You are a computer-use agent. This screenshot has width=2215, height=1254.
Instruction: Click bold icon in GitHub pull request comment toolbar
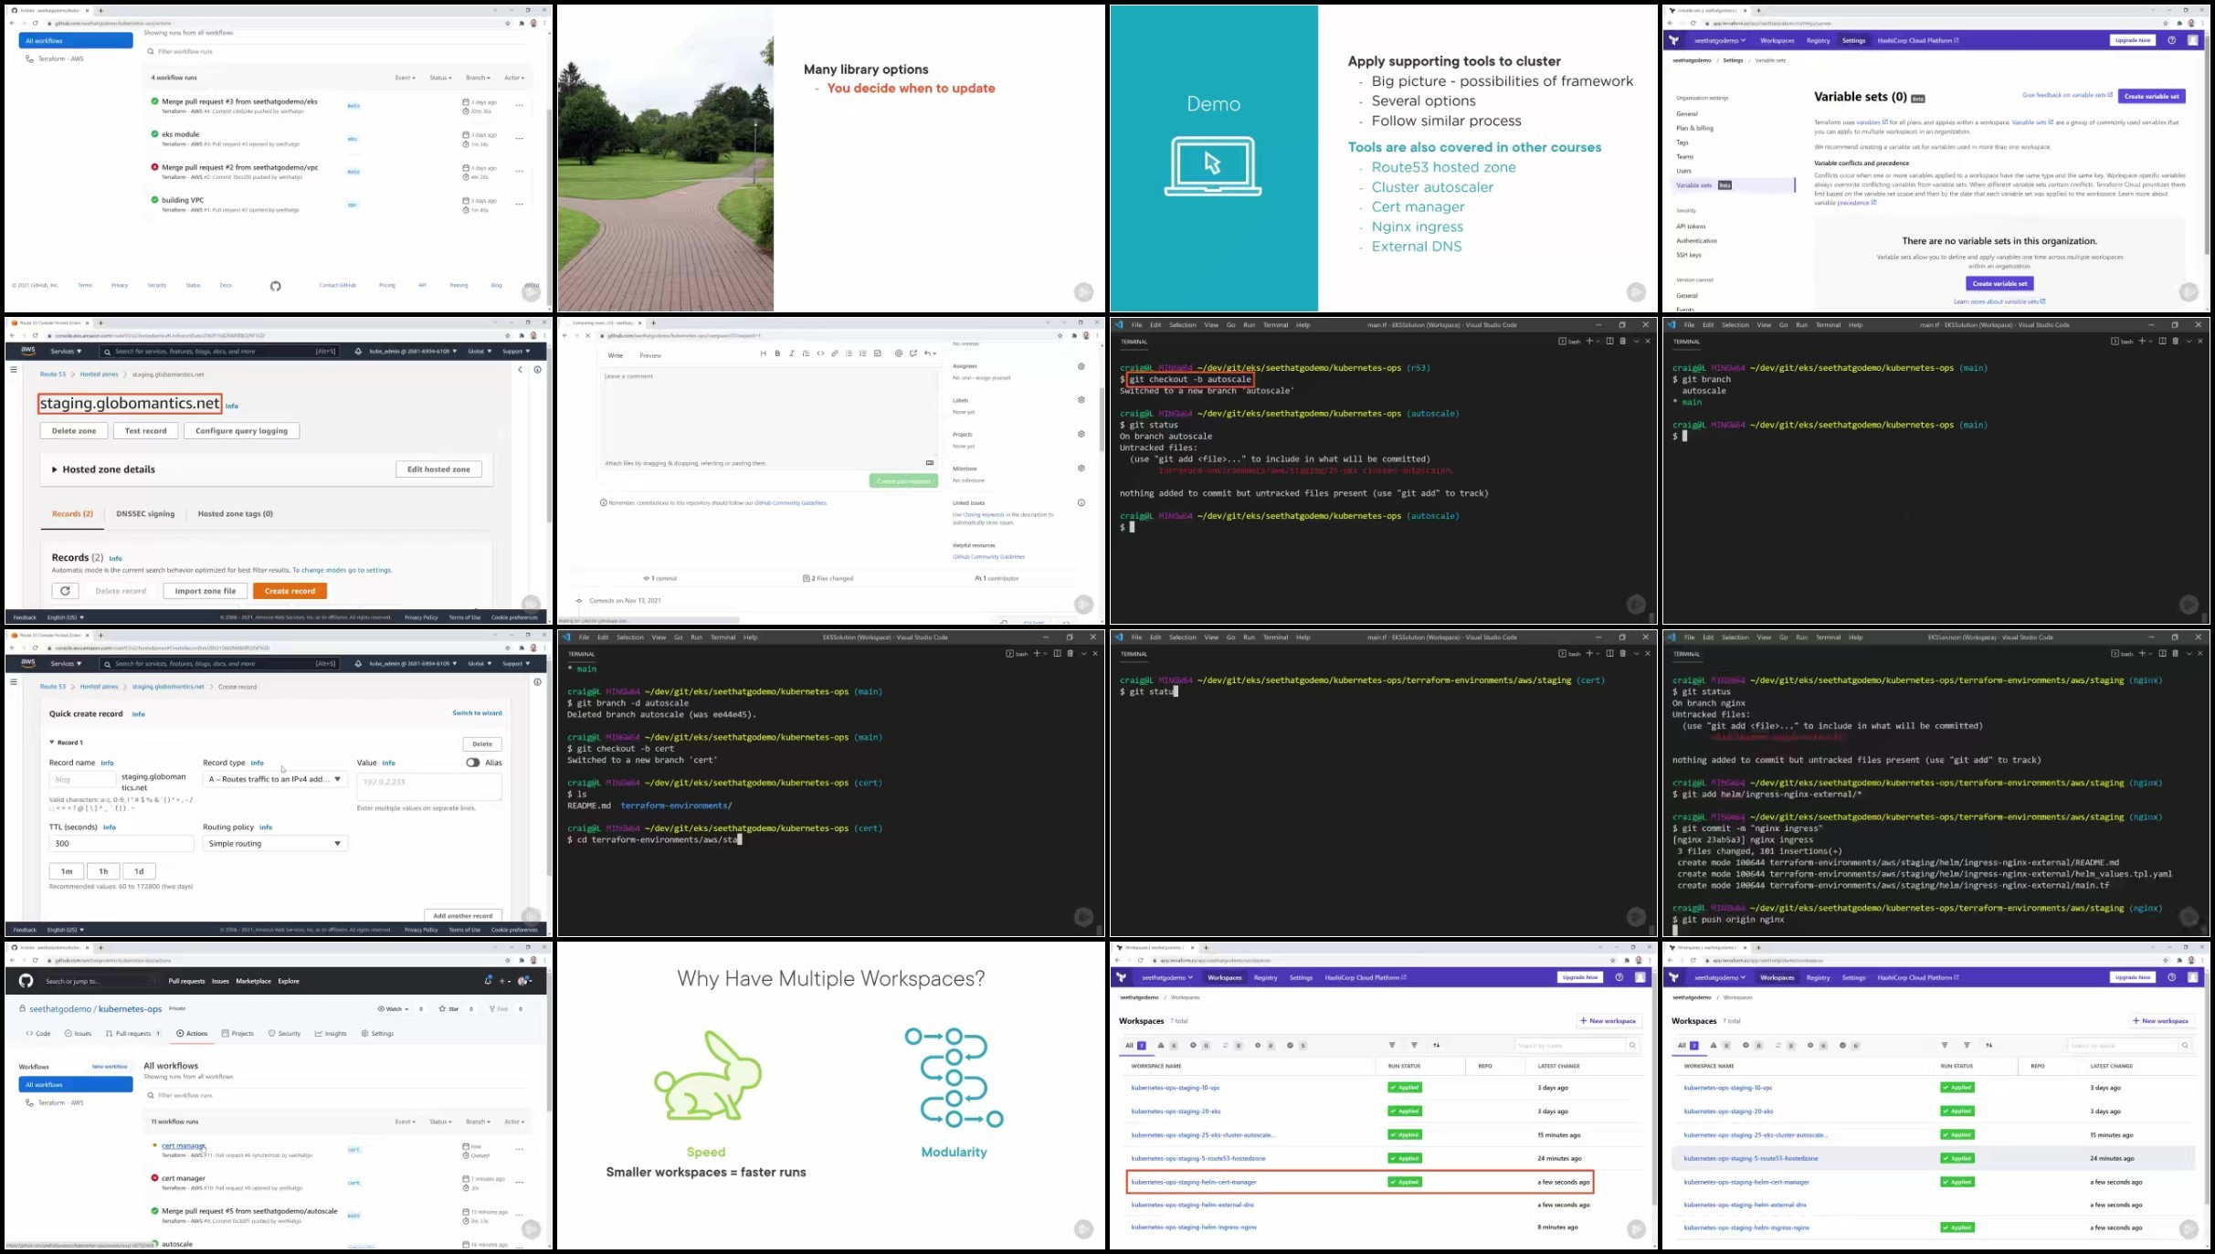pos(777,353)
